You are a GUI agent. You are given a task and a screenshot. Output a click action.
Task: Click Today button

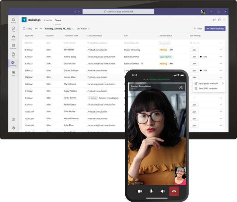pos(28,29)
